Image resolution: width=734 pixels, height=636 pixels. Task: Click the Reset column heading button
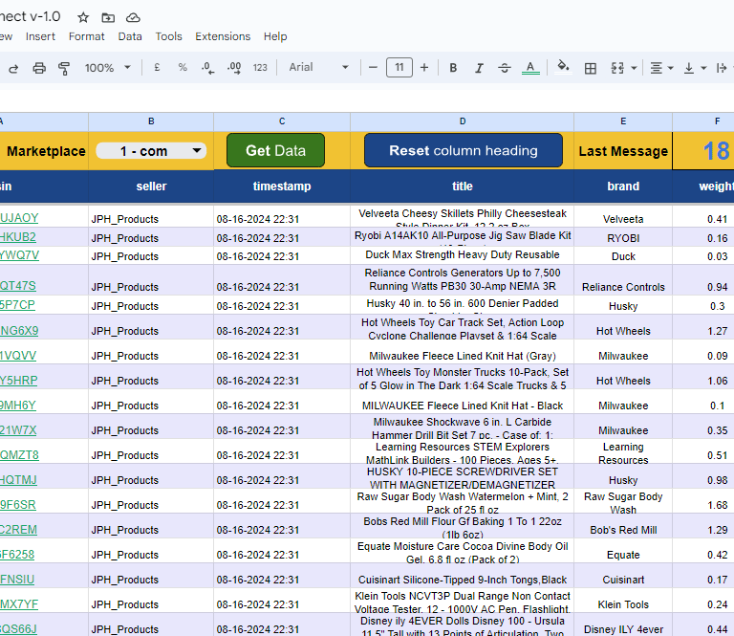tap(464, 150)
